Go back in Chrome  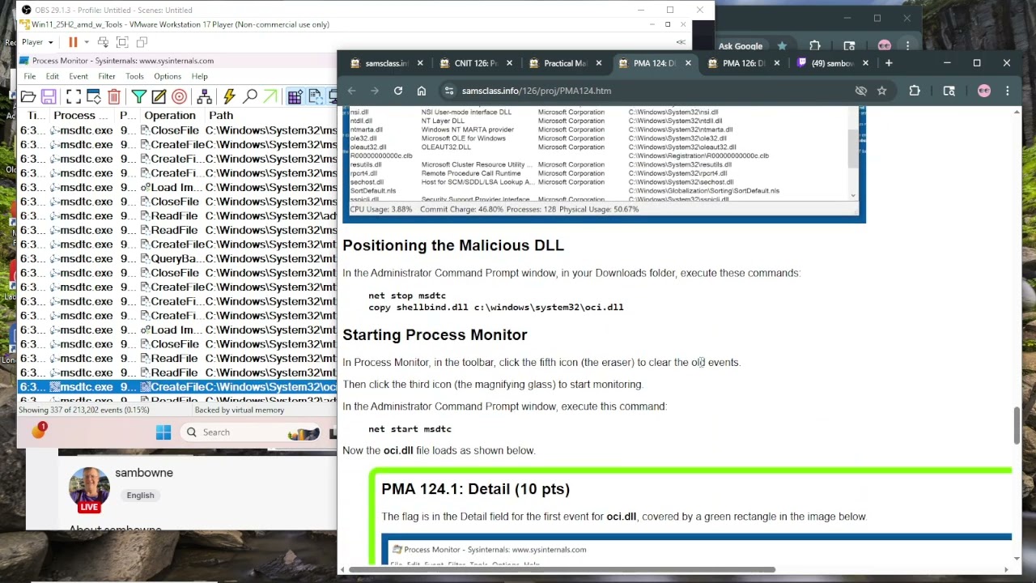[x=351, y=91]
